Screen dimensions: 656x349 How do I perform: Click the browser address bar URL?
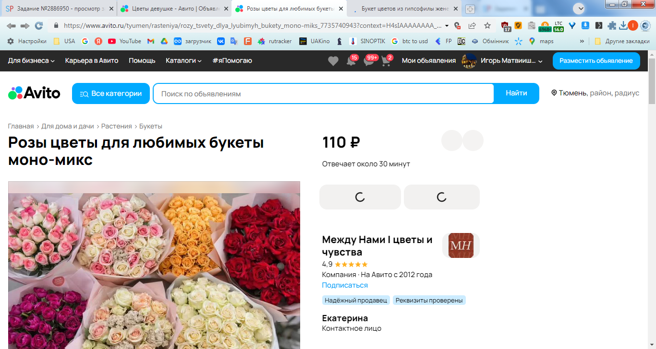[252, 25]
